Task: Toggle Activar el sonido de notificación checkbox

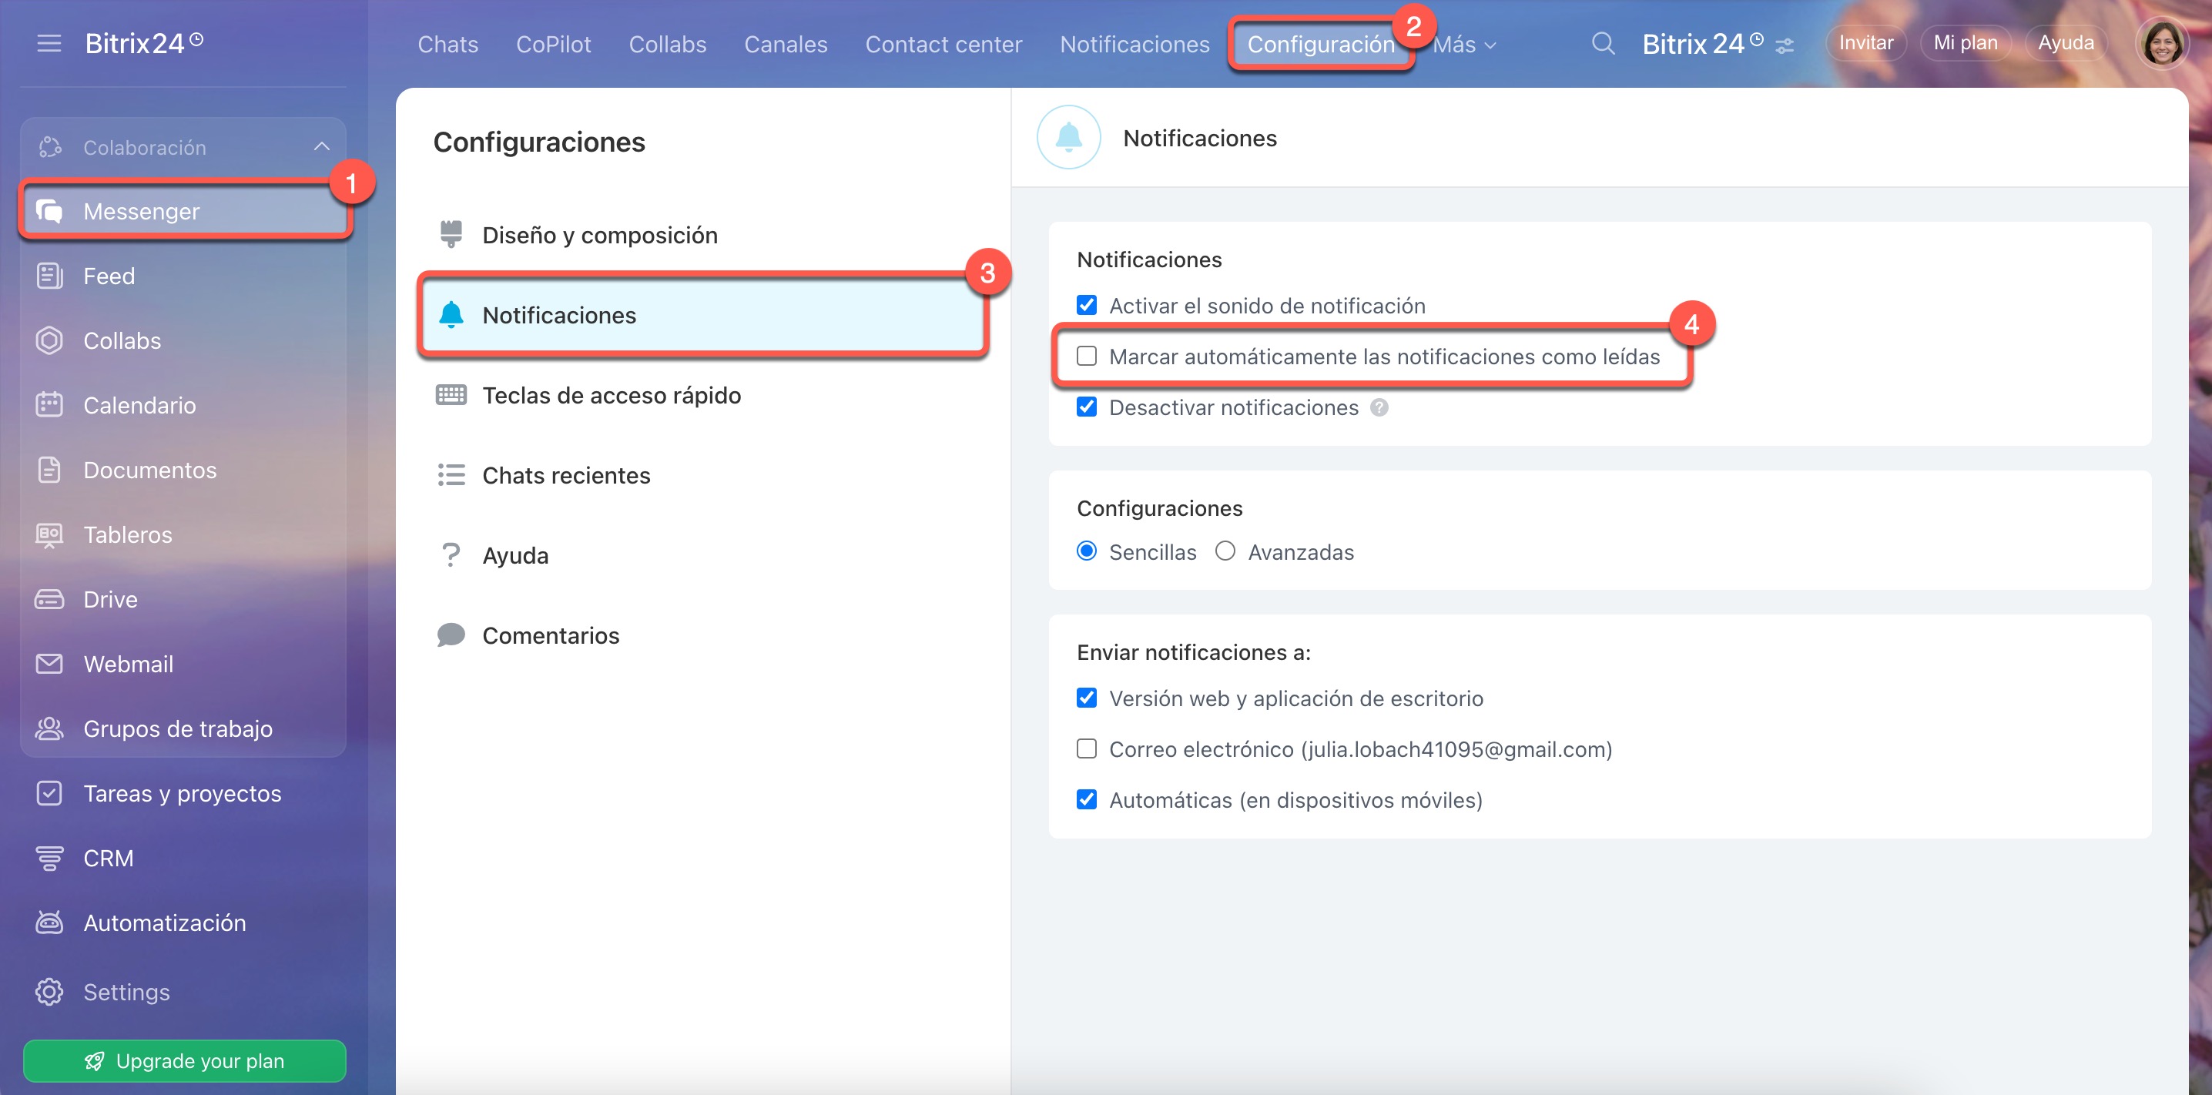Action: (1086, 305)
